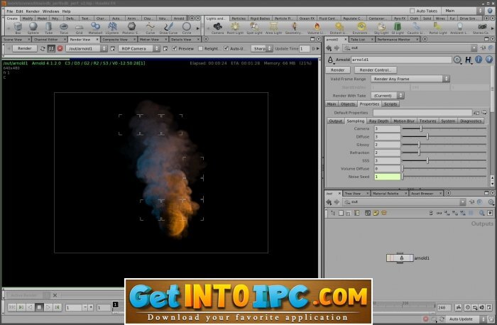Select the Metaball shelf tool
Image resolution: width=497 pixels, height=325 pixels.
95,28
